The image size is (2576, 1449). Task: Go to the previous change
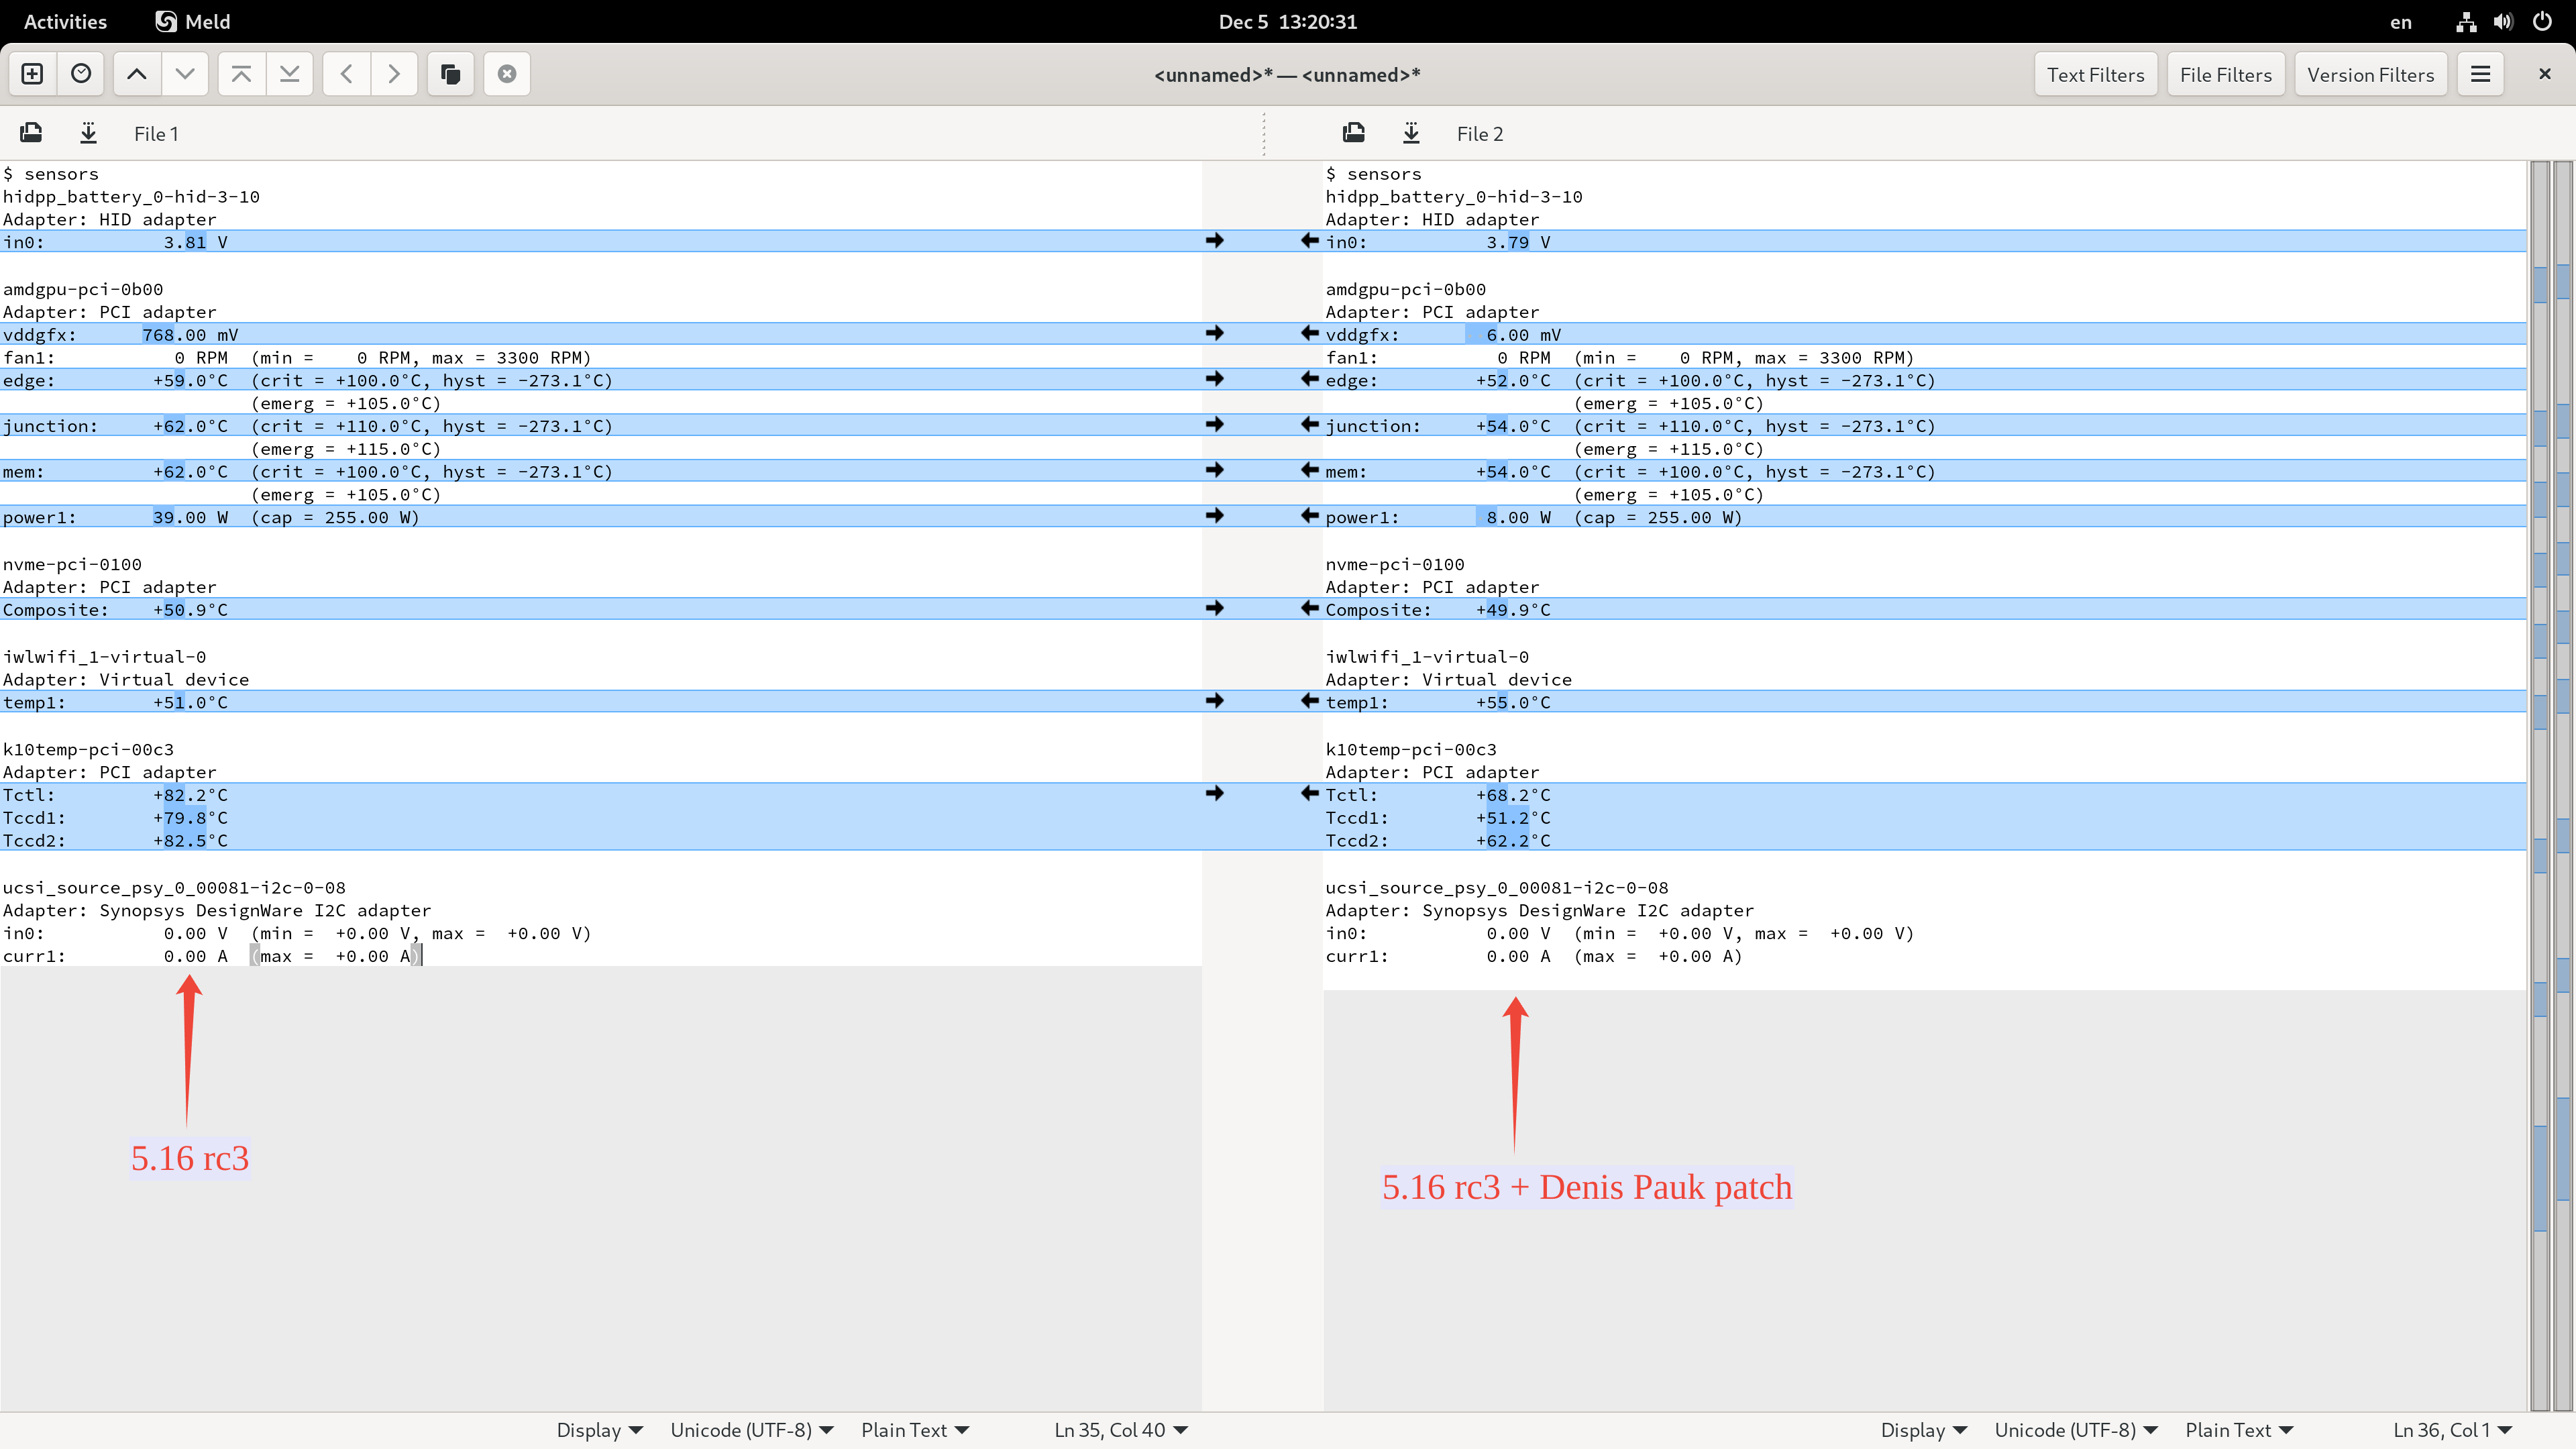(137, 73)
